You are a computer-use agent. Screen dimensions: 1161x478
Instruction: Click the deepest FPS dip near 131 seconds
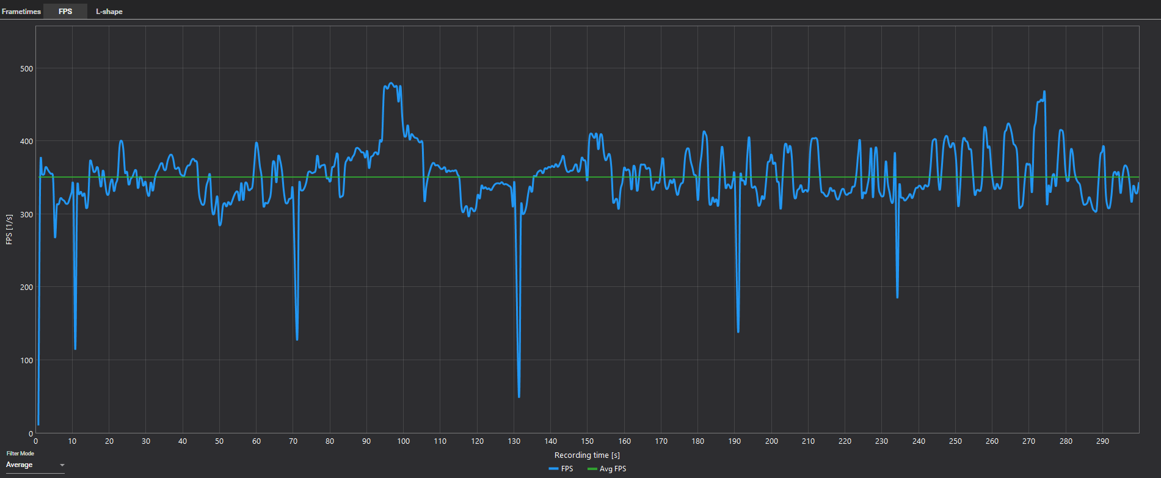coord(519,397)
